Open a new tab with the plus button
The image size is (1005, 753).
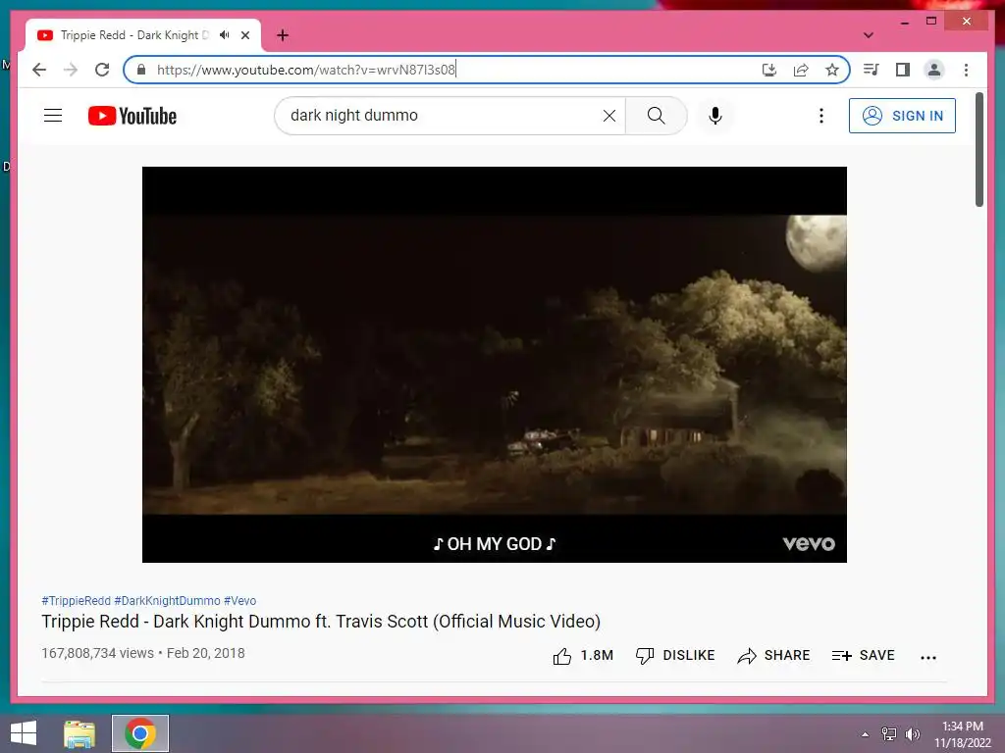point(283,35)
